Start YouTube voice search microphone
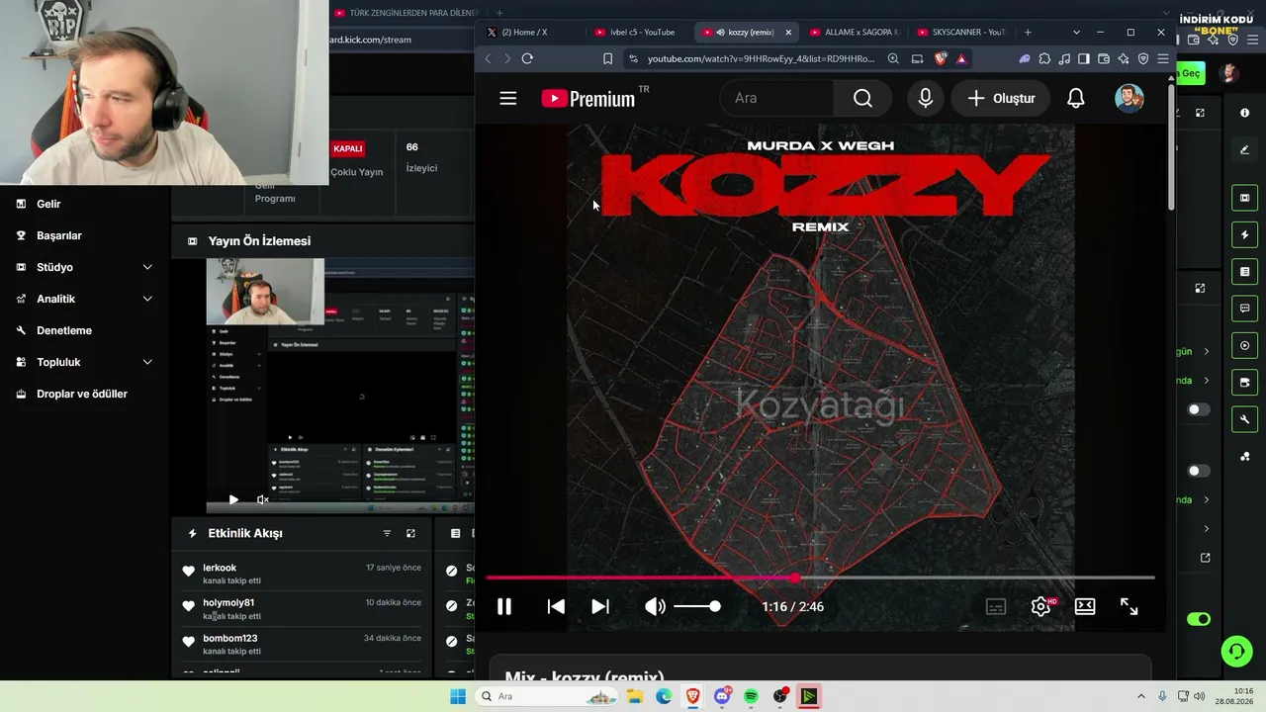 click(x=926, y=98)
